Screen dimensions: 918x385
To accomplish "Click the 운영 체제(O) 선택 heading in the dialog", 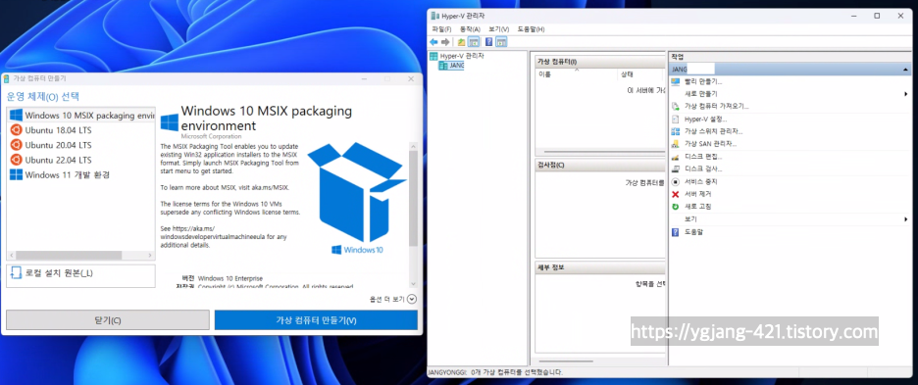I will coord(43,97).
